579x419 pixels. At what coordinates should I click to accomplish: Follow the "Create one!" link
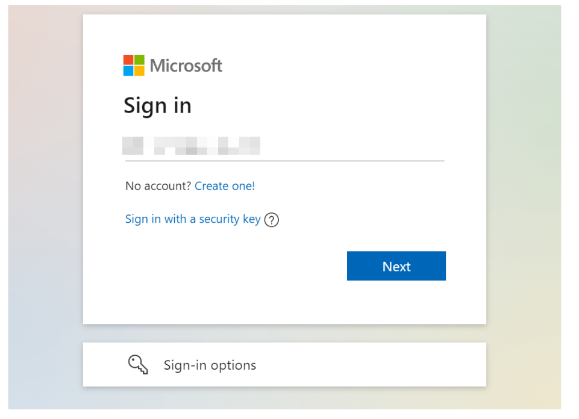click(x=225, y=186)
